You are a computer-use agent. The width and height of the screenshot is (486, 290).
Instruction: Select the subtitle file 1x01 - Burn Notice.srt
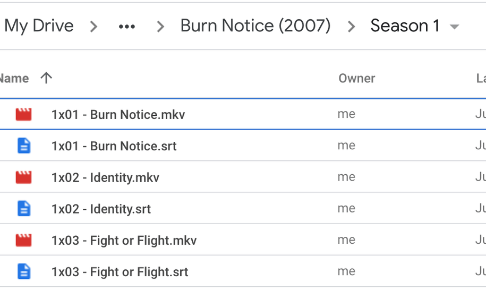click(x=114, y=146)
